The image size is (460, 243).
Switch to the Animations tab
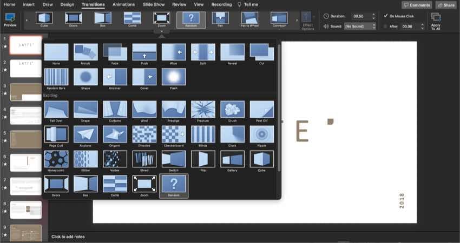[123, 4]
